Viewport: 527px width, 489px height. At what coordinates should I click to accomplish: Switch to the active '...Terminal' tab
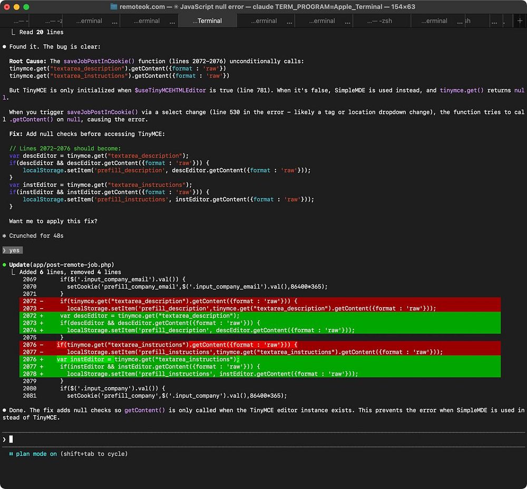tap(207, 21)
